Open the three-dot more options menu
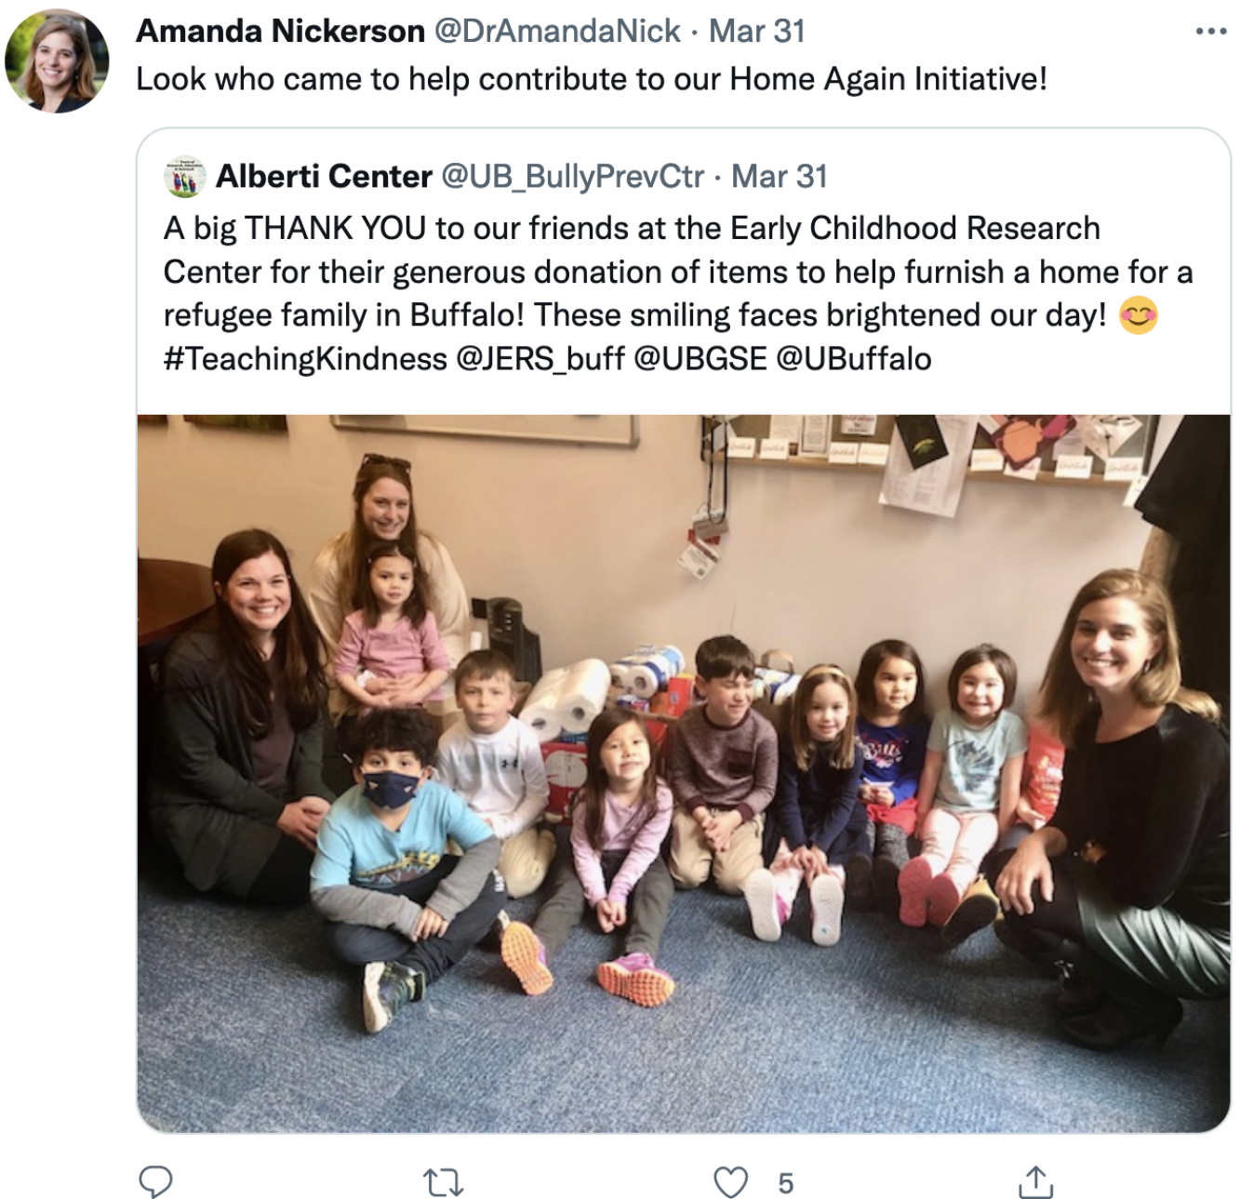 [x=1211, y=32]
